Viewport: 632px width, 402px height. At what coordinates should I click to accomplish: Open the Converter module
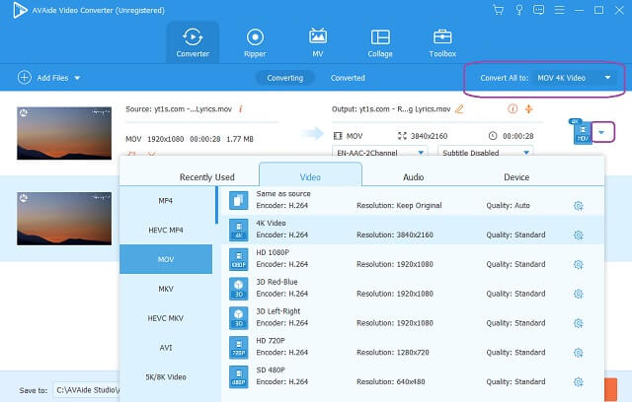click(193, 42)
